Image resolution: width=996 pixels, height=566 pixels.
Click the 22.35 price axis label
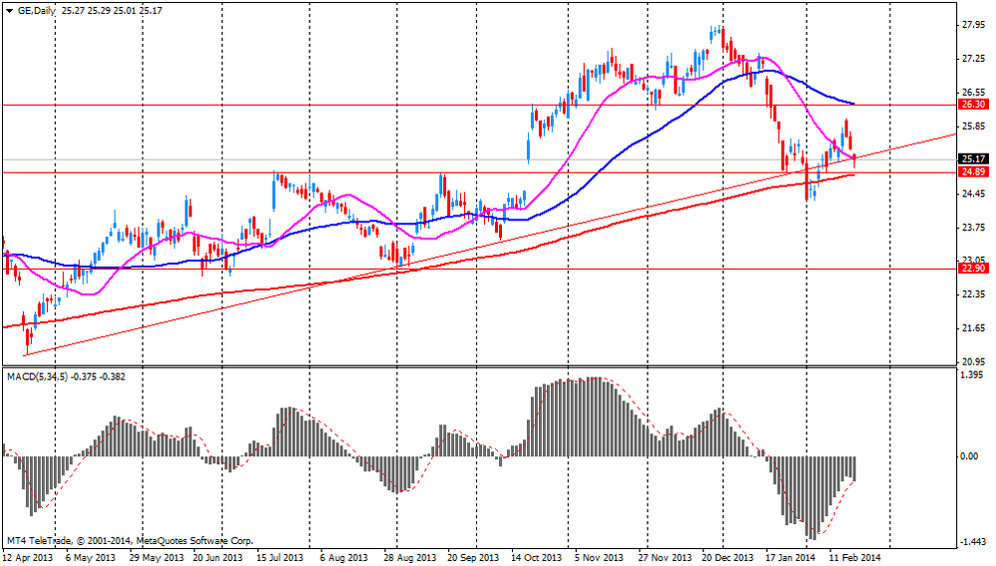[974, 294]
